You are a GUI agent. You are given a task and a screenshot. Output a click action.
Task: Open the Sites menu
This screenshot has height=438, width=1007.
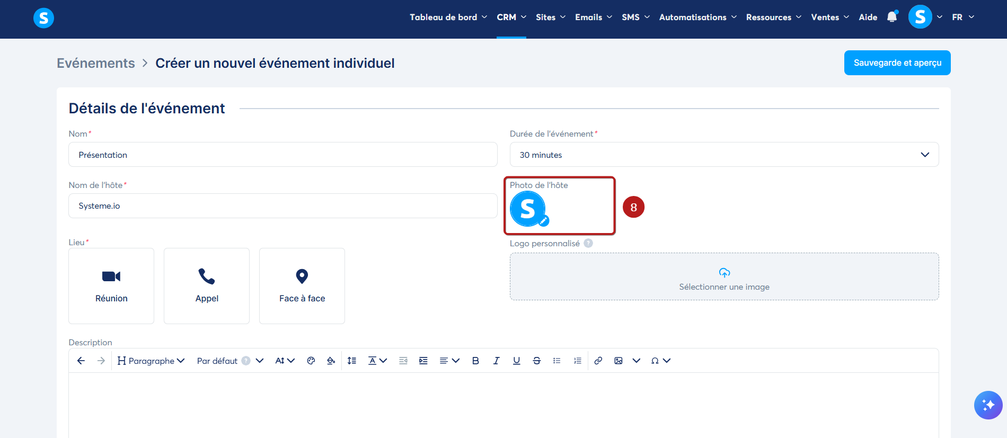click(x=551, y=17)
